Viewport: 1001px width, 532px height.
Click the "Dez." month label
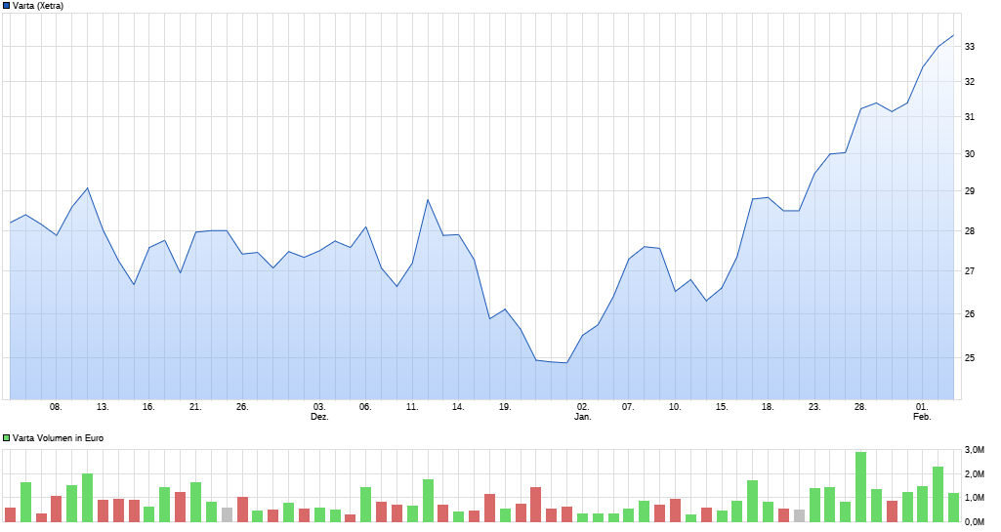(x=319, y=417)
